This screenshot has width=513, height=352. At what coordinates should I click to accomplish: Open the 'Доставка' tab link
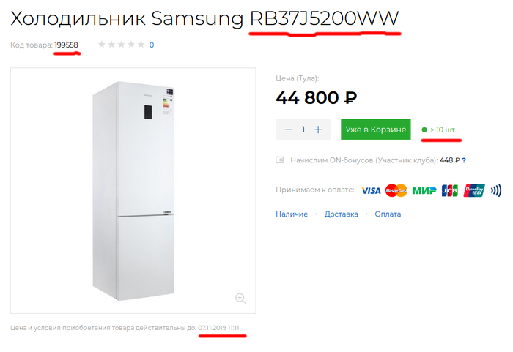coord(341,214)
